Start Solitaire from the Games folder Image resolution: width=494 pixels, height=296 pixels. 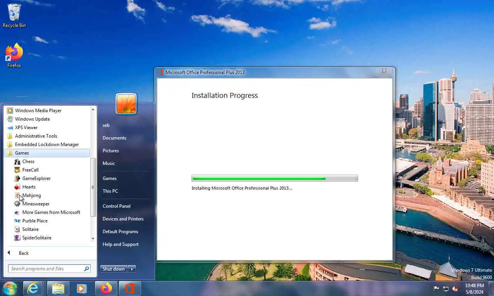coord(30,229)
